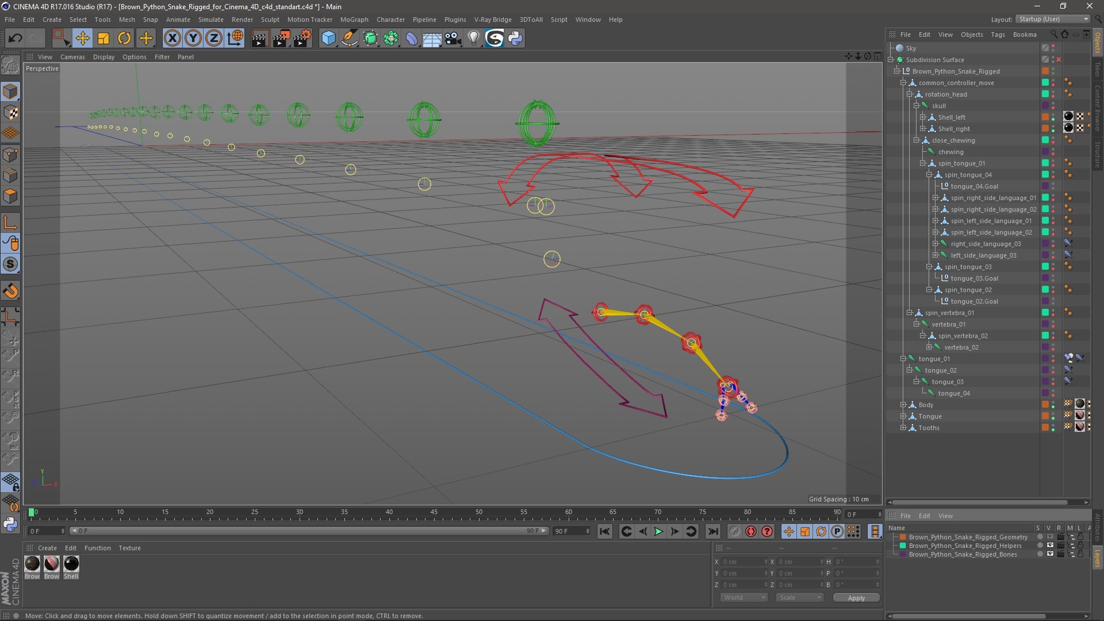
Task: Open material manager Create menu
Action: click(x=47, y=548)
